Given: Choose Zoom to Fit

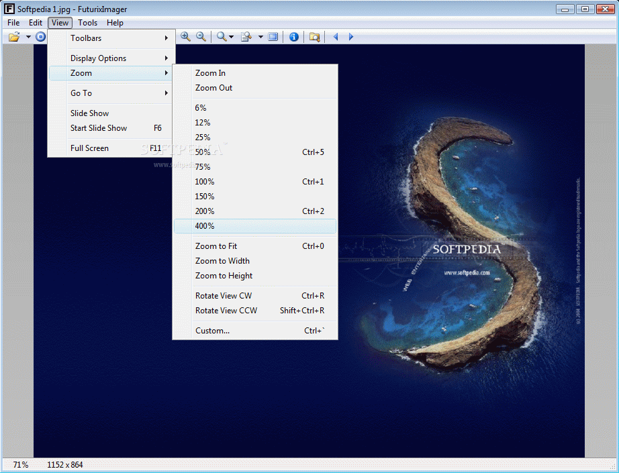Looking at the screenshot, I should 255,246.
